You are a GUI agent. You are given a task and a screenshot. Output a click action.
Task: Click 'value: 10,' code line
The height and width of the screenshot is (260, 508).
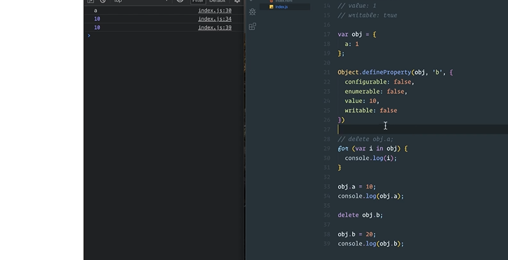point(362,101)
